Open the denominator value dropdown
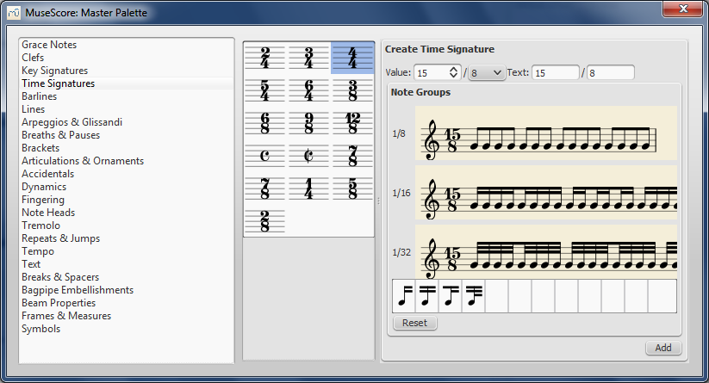The image size is (709, 383). 486,72
